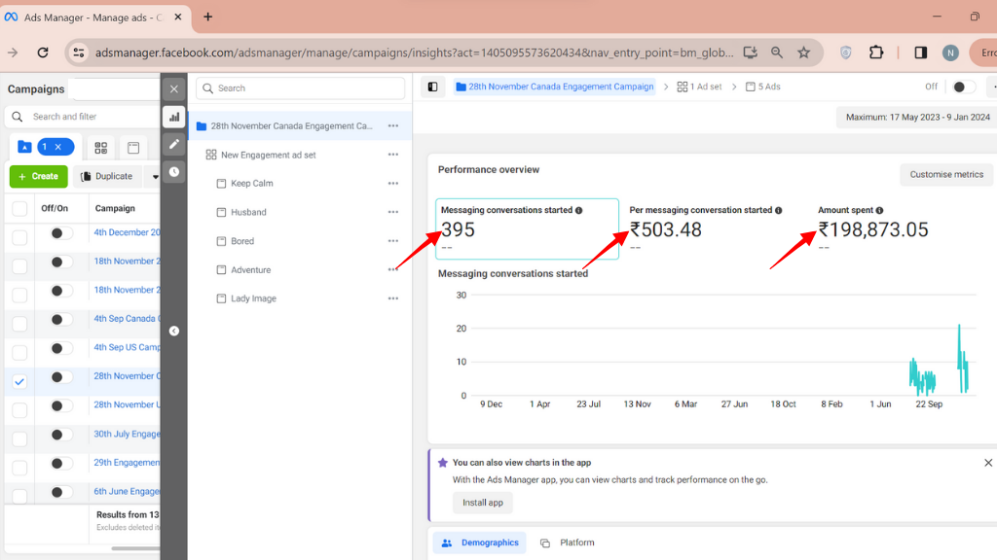Screen dimensions: 997x560
Task: Dismiss the view charts in app banner
Action: pos(988,463)
